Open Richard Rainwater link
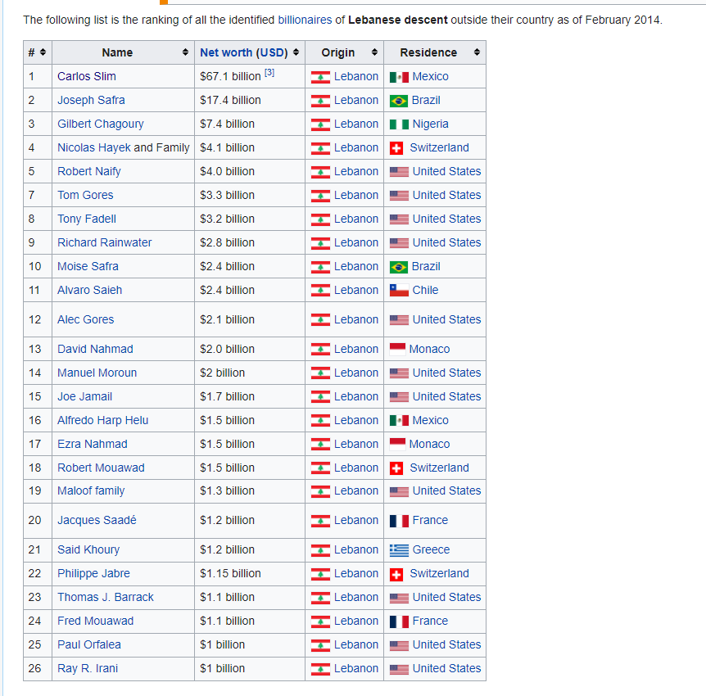The height and width of the screenshot is (696, 706). (x=105, y=242)
